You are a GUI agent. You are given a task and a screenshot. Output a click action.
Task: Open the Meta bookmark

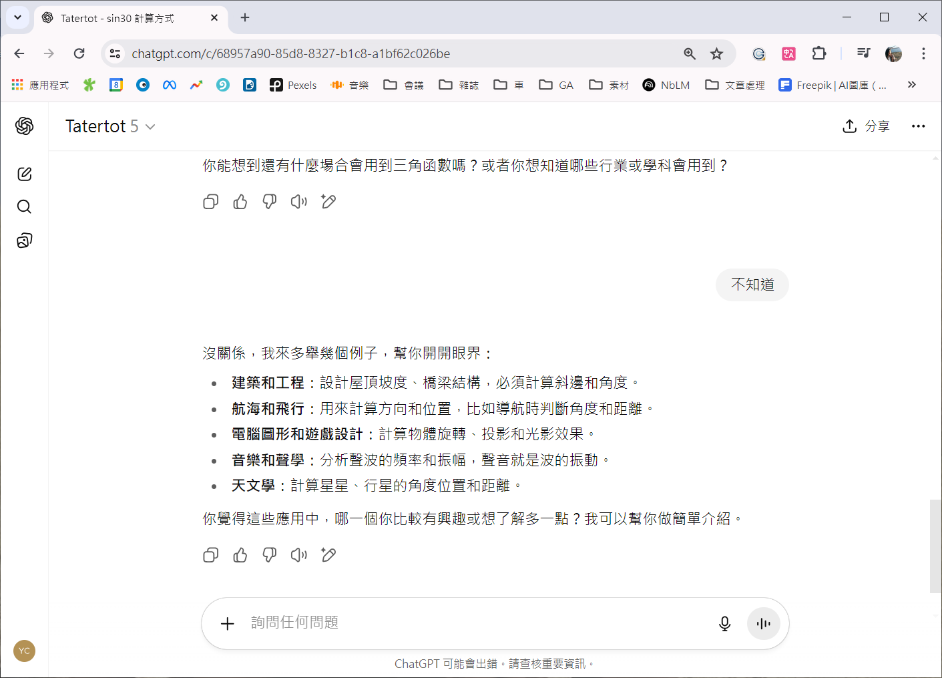click(170, 85)
